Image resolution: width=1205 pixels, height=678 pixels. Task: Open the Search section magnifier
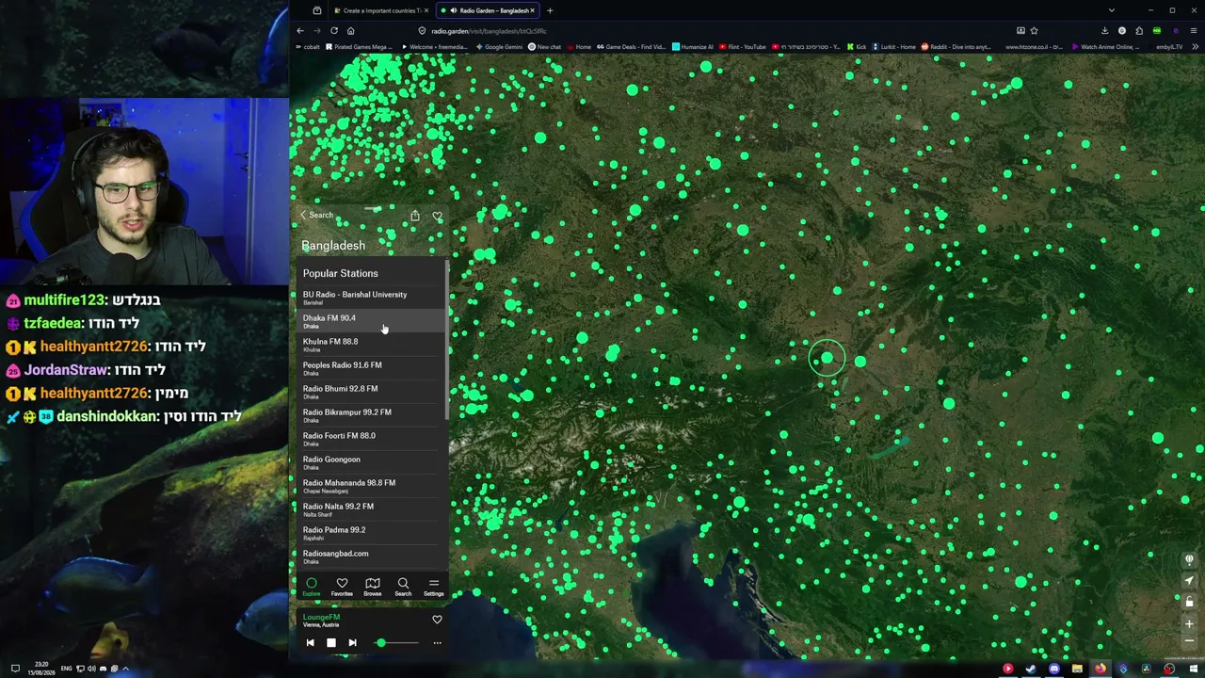click(403, 587)
